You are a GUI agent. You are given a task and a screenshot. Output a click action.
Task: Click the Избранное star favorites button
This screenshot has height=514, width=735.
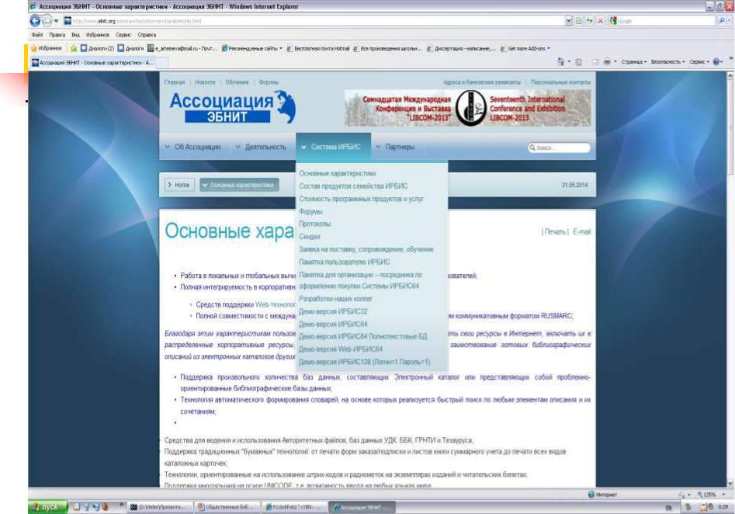pos(47,48)
